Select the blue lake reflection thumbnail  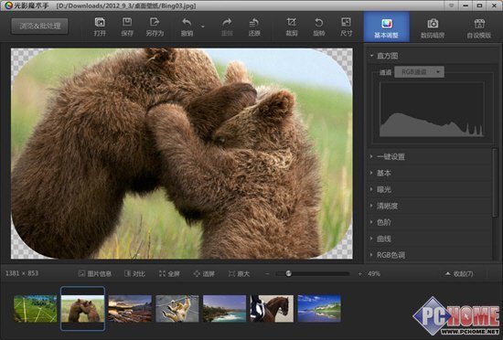click(x=319, y=309)
